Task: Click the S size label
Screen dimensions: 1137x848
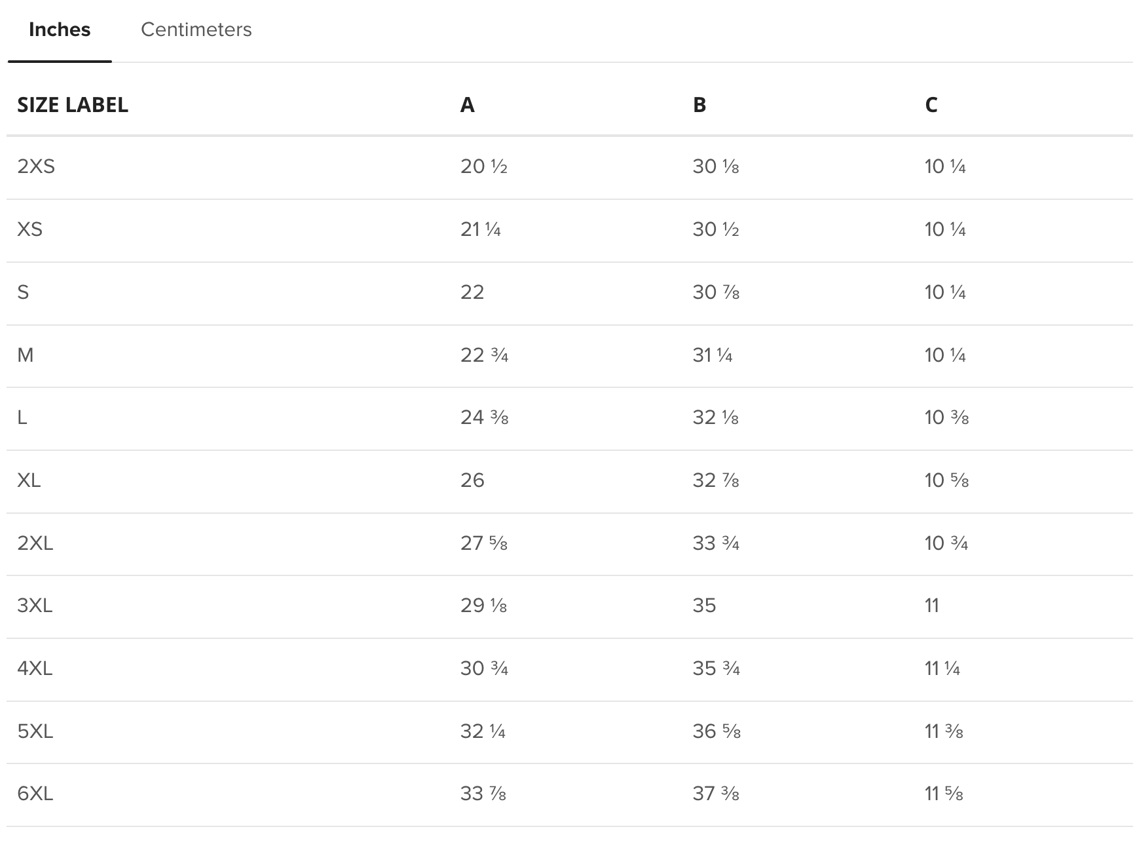Action: click(24, 292)
